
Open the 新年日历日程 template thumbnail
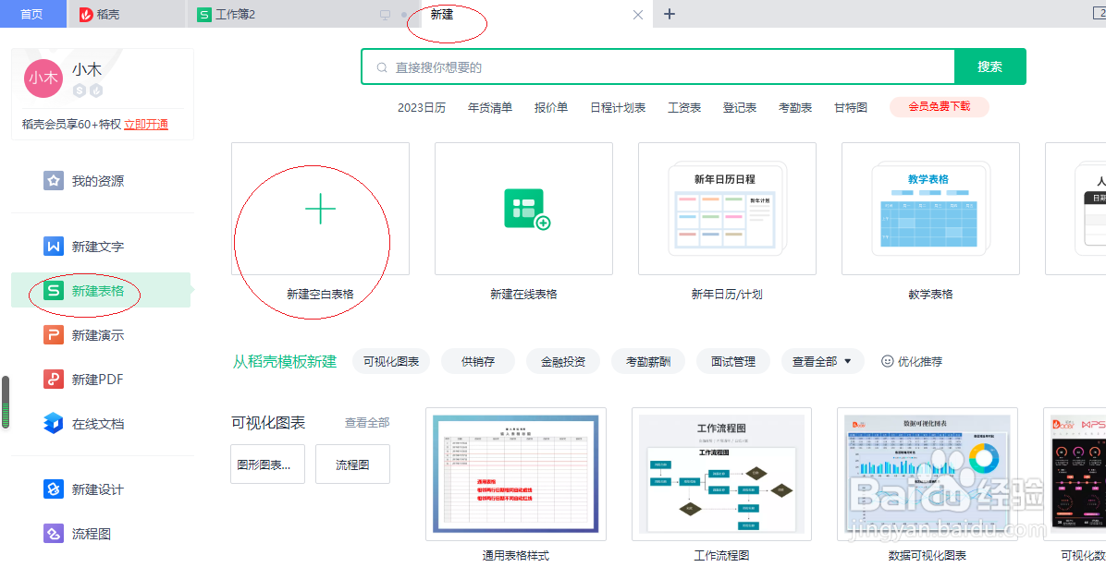727,209
